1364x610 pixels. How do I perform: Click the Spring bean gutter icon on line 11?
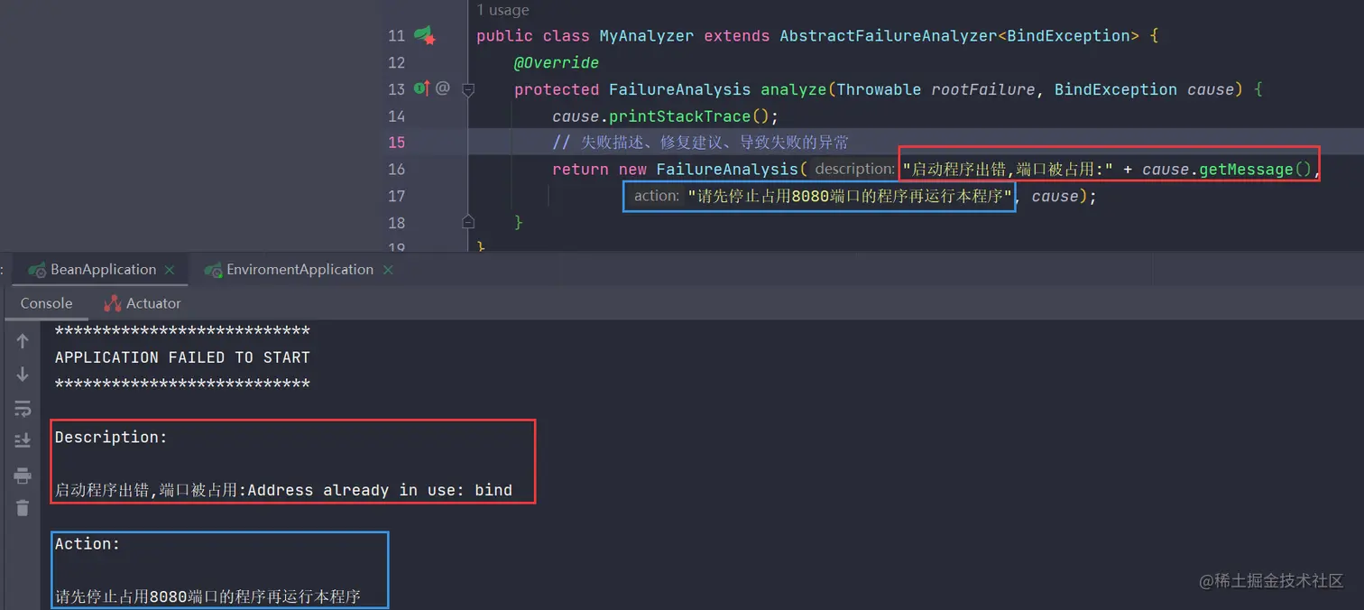click(x=425, y=35)
